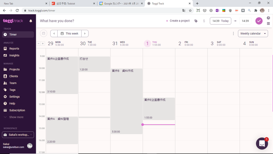Viewport: 273px width, 154px height.
Task: Click the notification bell icon
Action: [x=31, y=21]
